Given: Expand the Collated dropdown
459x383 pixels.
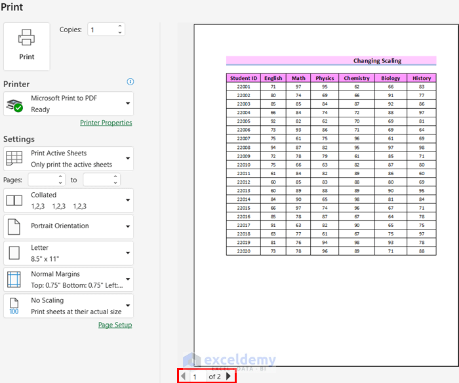Looking at the screenshot, I should coord(68,201).
